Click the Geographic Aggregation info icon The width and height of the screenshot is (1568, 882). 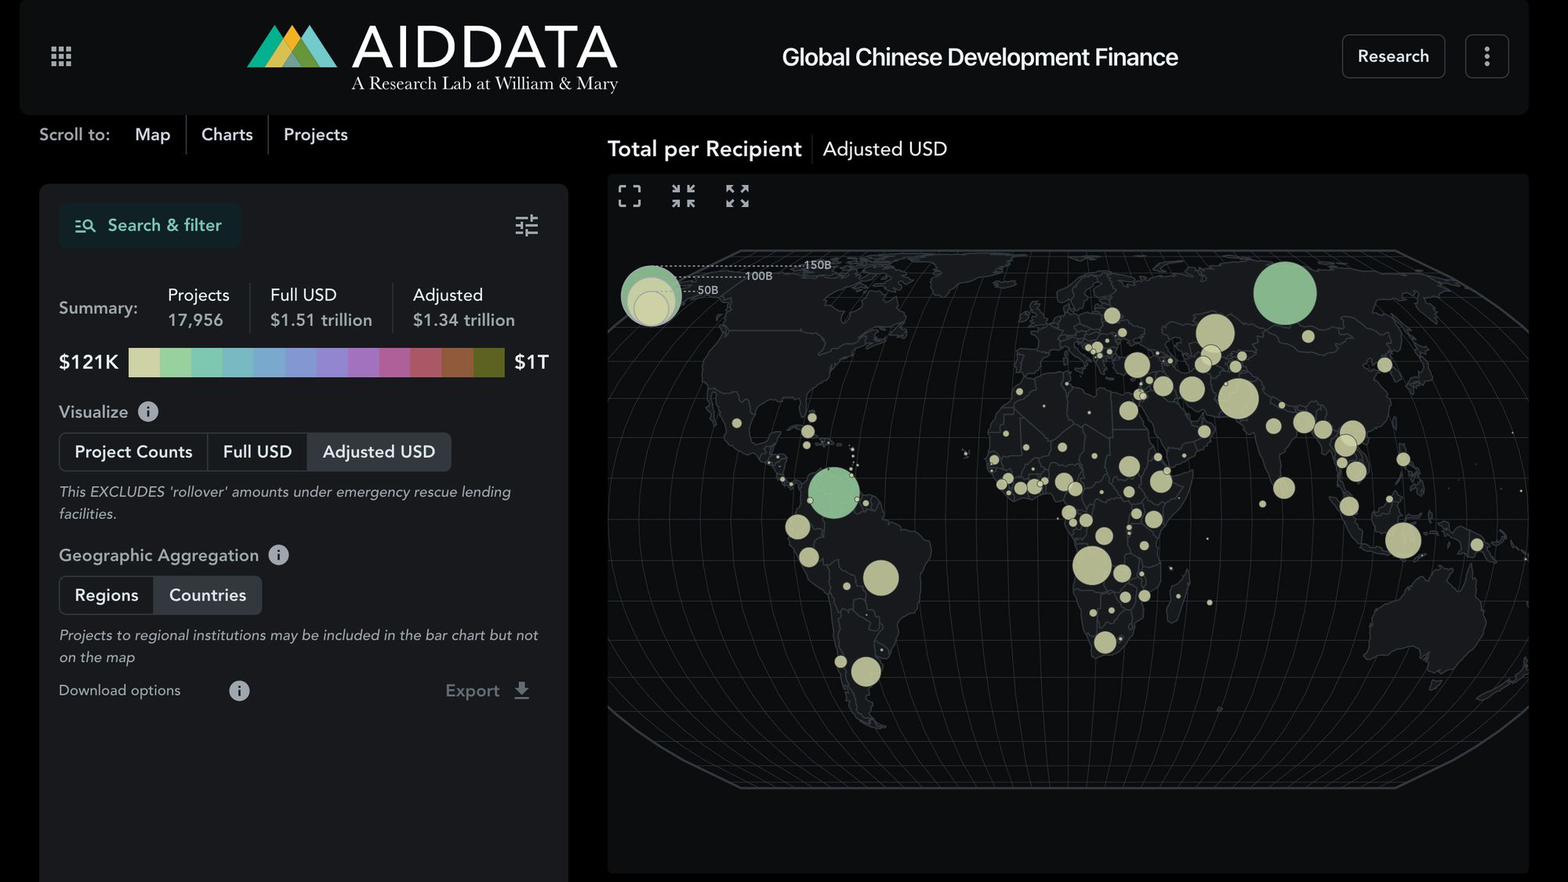click(278, 555)
